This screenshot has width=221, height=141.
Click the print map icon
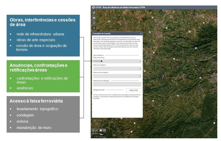coord(94,18)
